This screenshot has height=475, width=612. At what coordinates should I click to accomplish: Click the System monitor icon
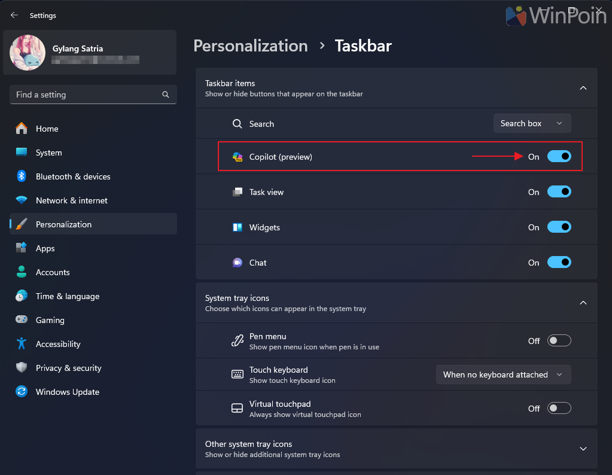pos(22,152)
